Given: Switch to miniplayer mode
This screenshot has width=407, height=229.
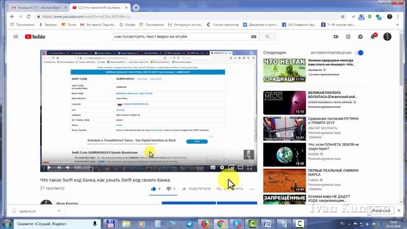Looking at the screenshot, I should (231, 167).
